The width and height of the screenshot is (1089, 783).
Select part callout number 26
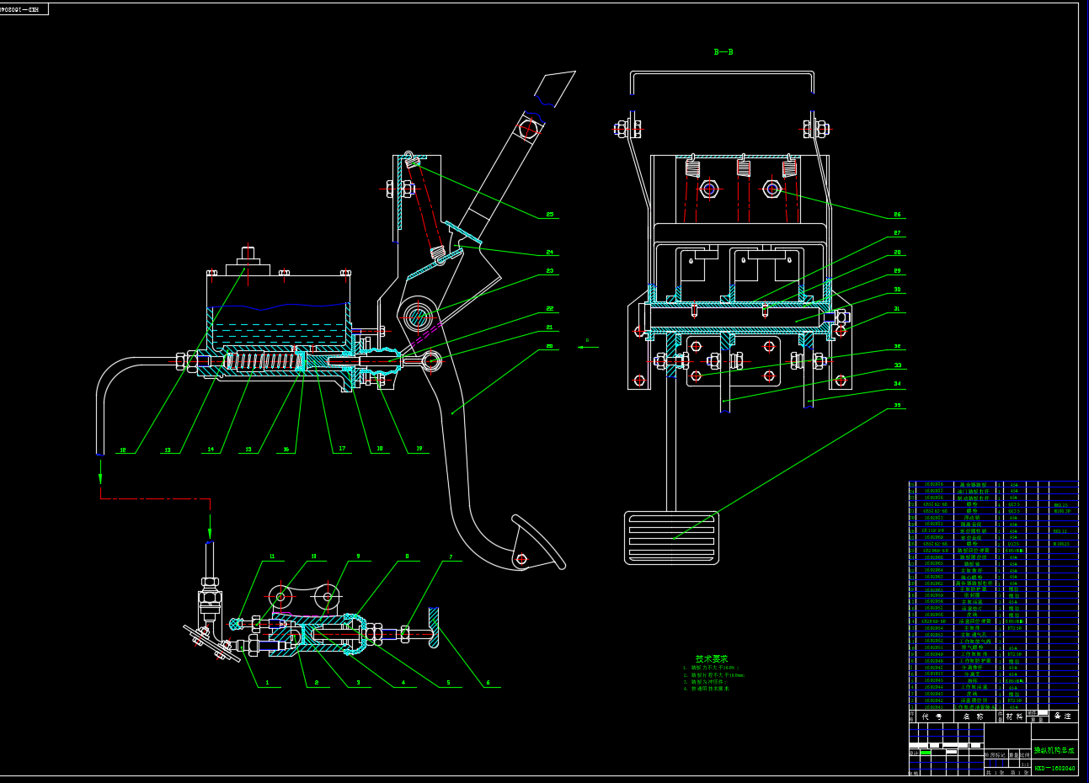pyautogui.click(x=897, y=215)
